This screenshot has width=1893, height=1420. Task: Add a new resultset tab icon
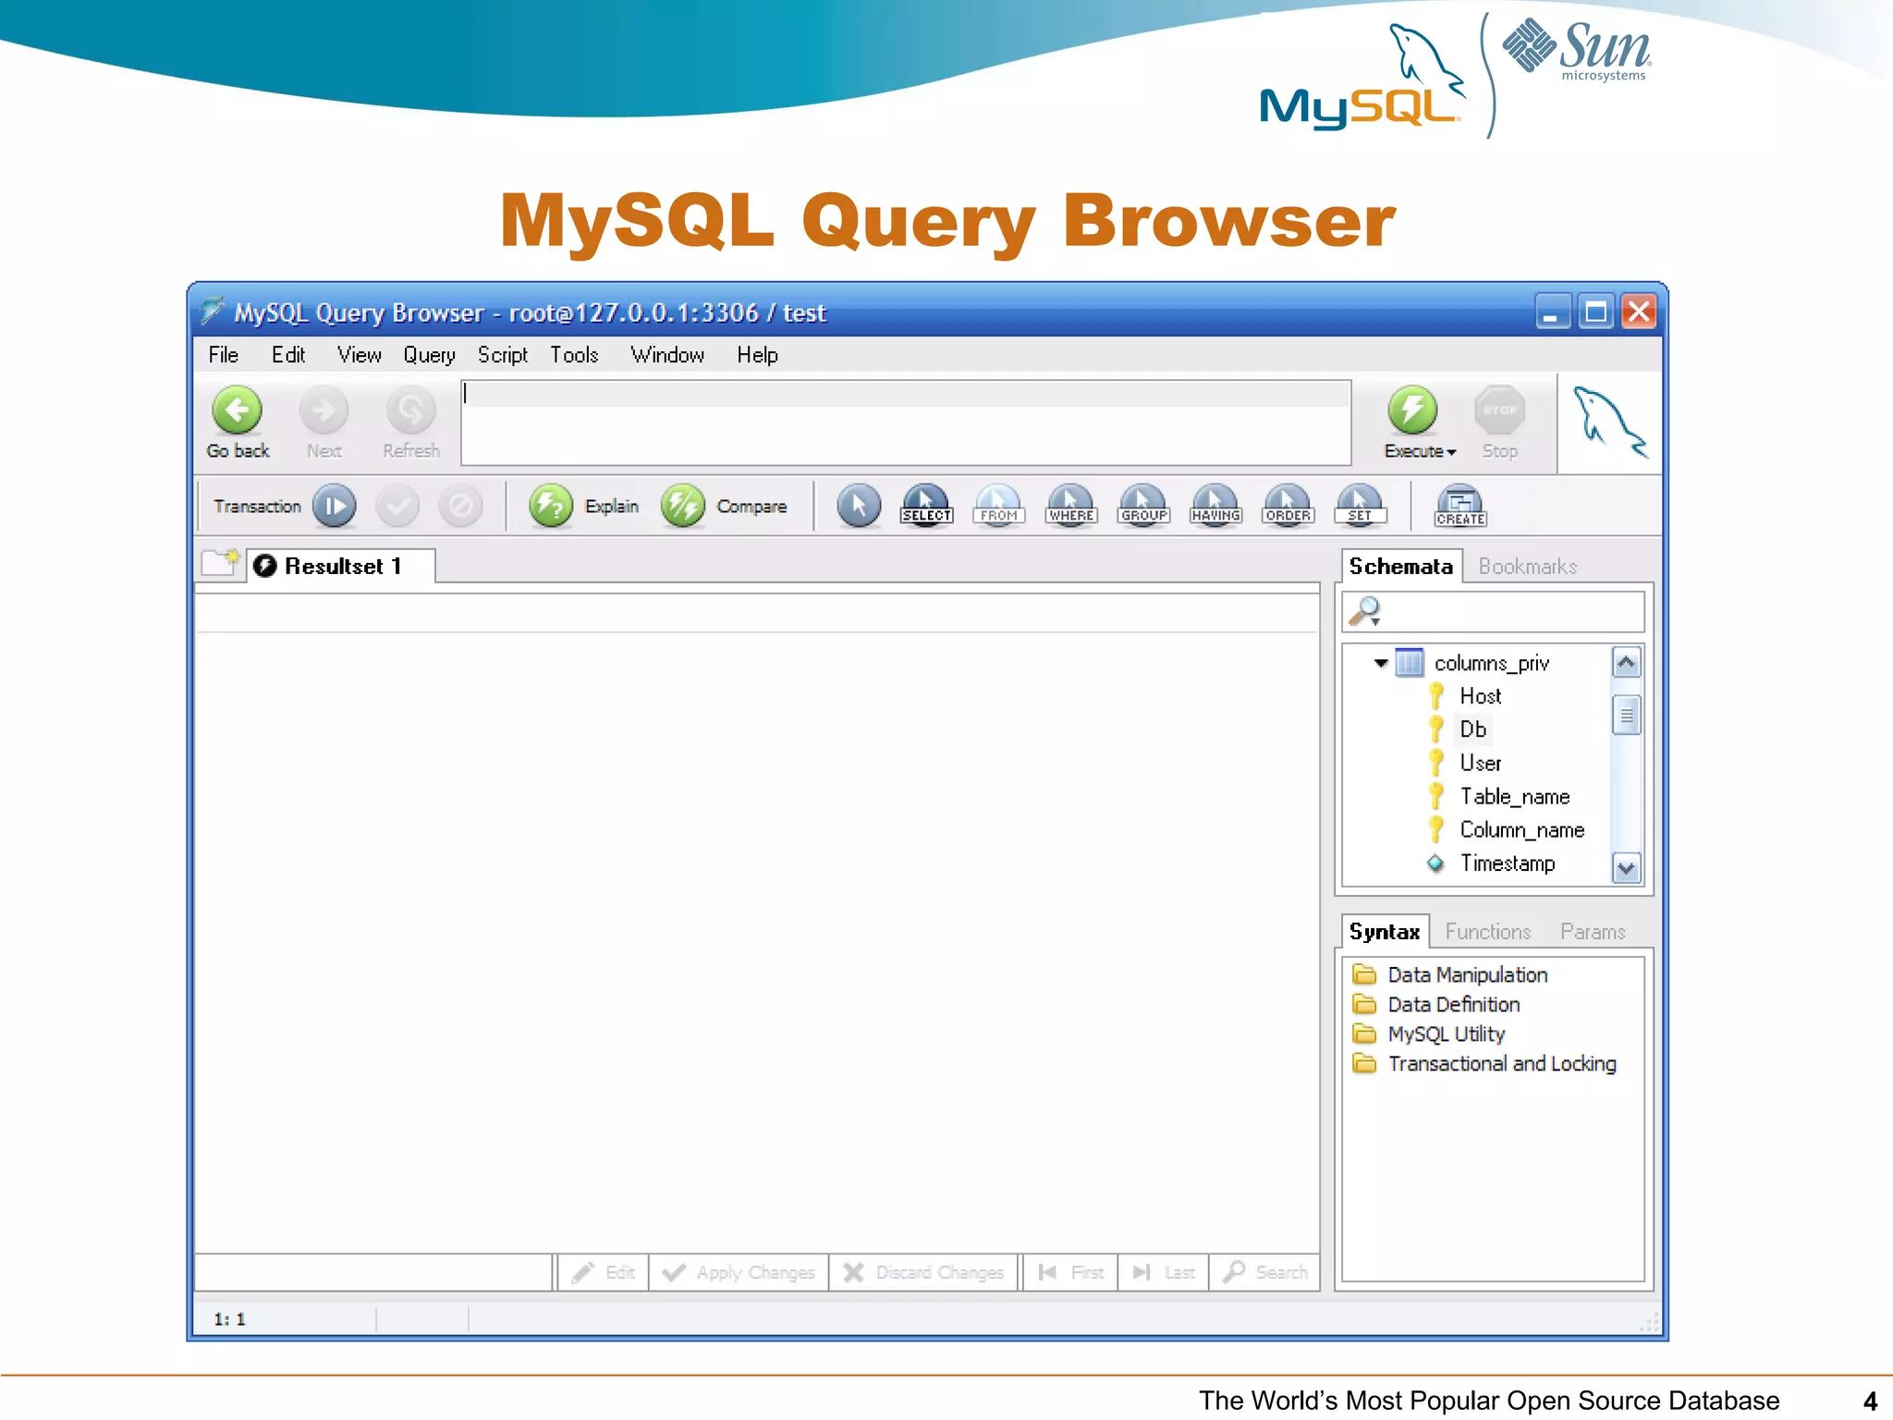click(221, 562)
